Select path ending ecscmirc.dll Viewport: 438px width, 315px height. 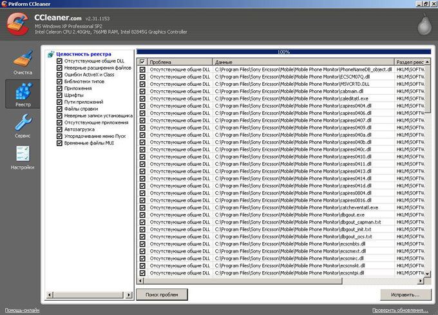pyautogui.click(x=289, y=258)
